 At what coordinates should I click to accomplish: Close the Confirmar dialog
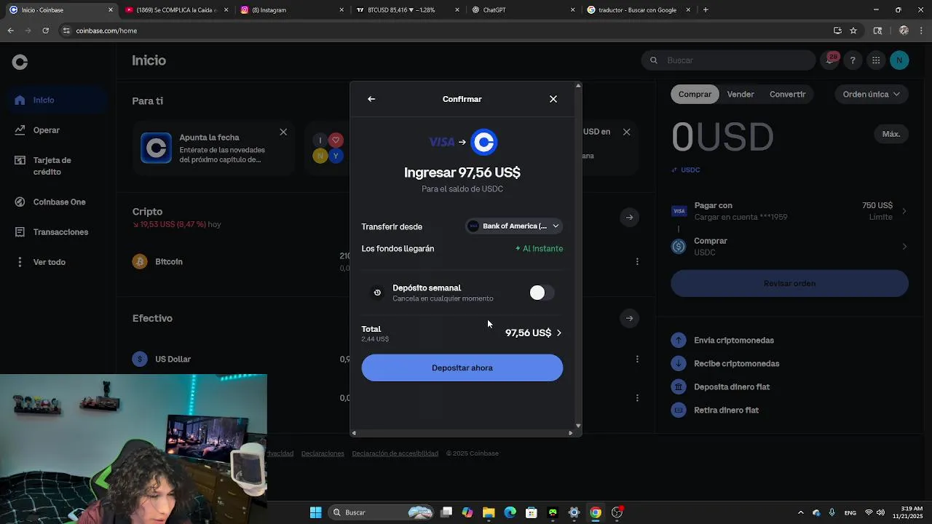pyautogui.click(x=553, y=99)
